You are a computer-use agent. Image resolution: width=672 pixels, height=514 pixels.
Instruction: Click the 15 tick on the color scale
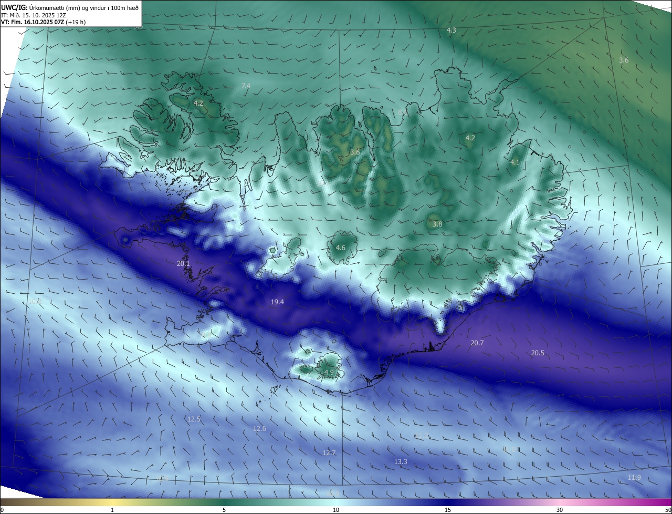(448, 510)
